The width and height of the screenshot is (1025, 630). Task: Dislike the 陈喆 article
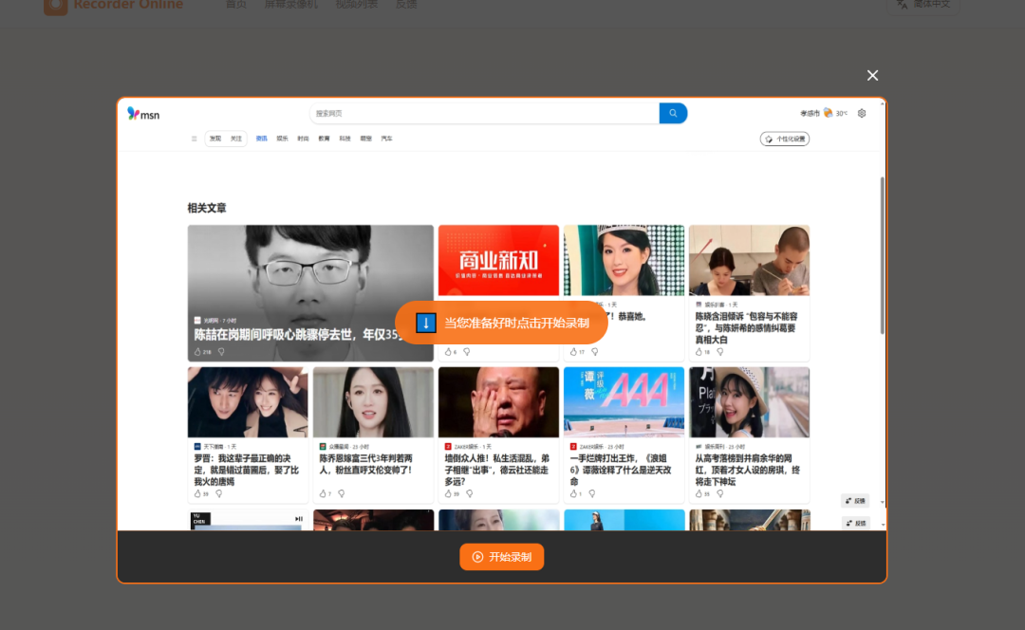tap(221, 352)
